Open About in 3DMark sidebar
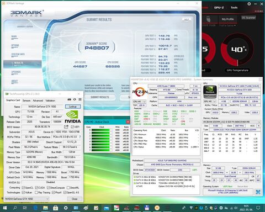The width and height of the screenshot is (265, 212). [x=14, y=81]
